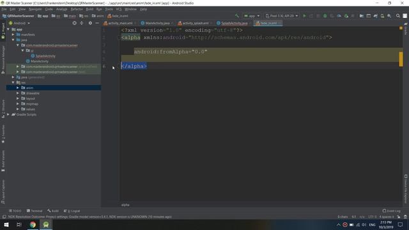Expand the manifests folder
This screenshot has width=409, height=230.
pos(13,34)
